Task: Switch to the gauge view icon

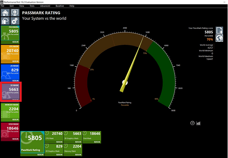Action: 192,123
